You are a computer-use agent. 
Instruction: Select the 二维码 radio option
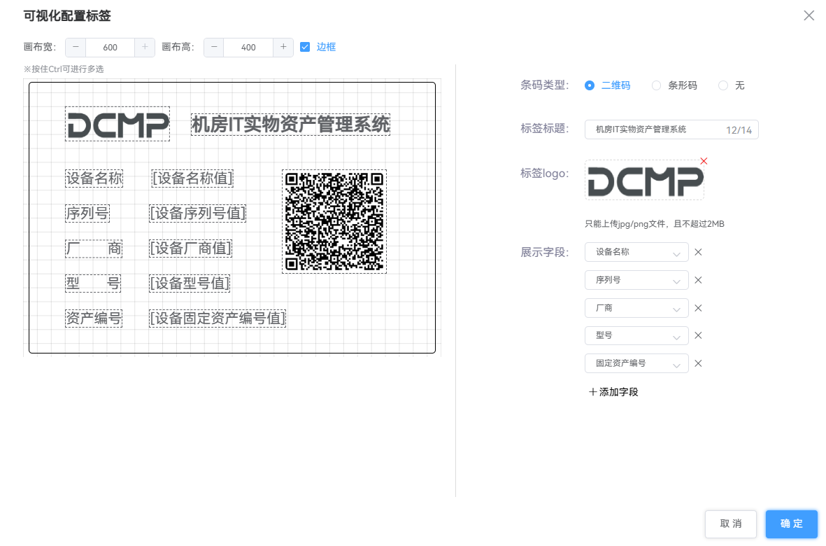tap(590, 85)
